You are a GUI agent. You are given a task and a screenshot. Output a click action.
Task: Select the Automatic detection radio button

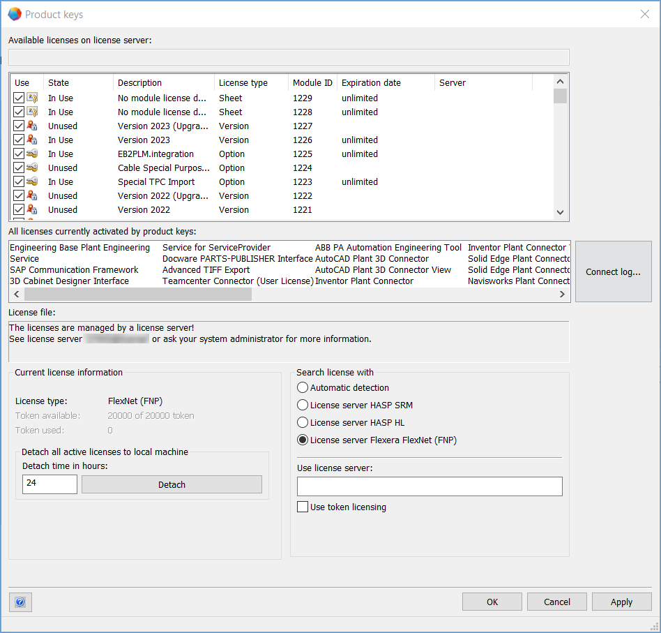[x=303, y=387]
